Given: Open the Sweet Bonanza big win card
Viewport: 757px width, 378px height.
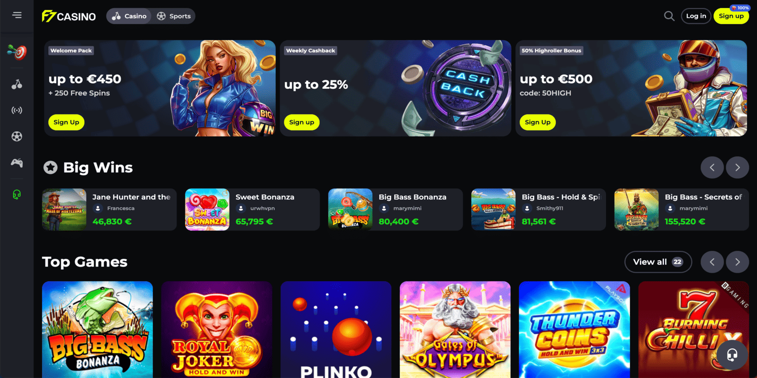Looking at the screenshot, I should click(252, 209).
